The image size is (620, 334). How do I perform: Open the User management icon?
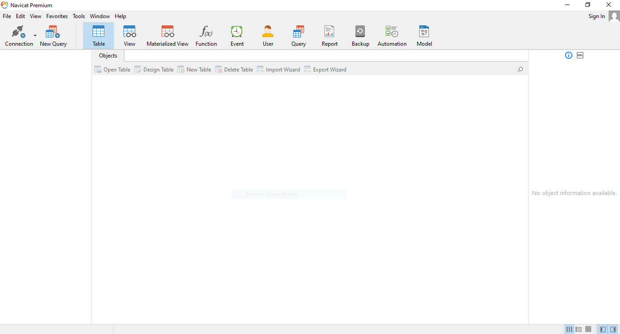click(x=268, y=36)
